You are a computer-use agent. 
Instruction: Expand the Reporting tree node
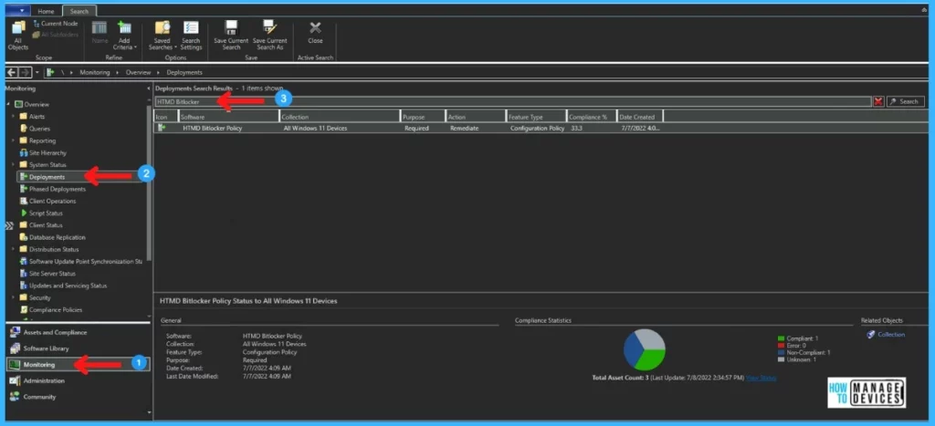(13, 140)
